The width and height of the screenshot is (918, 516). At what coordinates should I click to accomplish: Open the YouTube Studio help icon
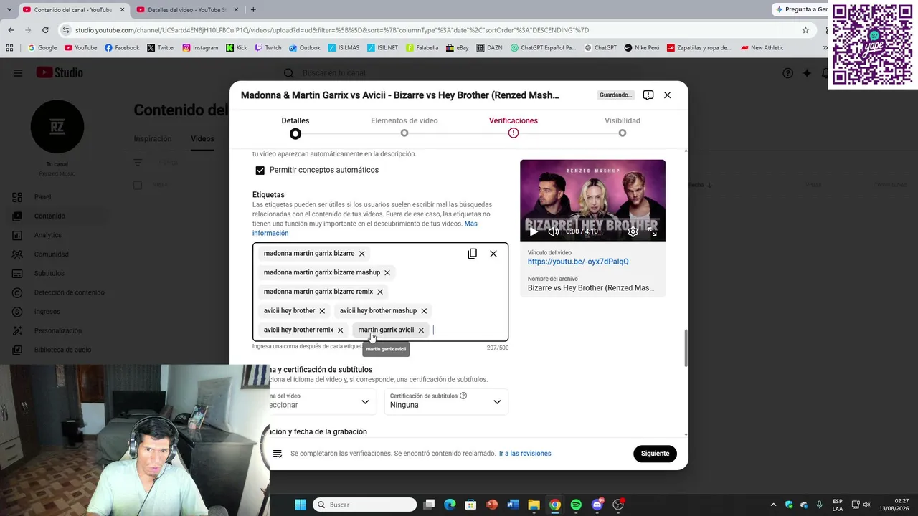pyautogui.click(x=787, y=73)
